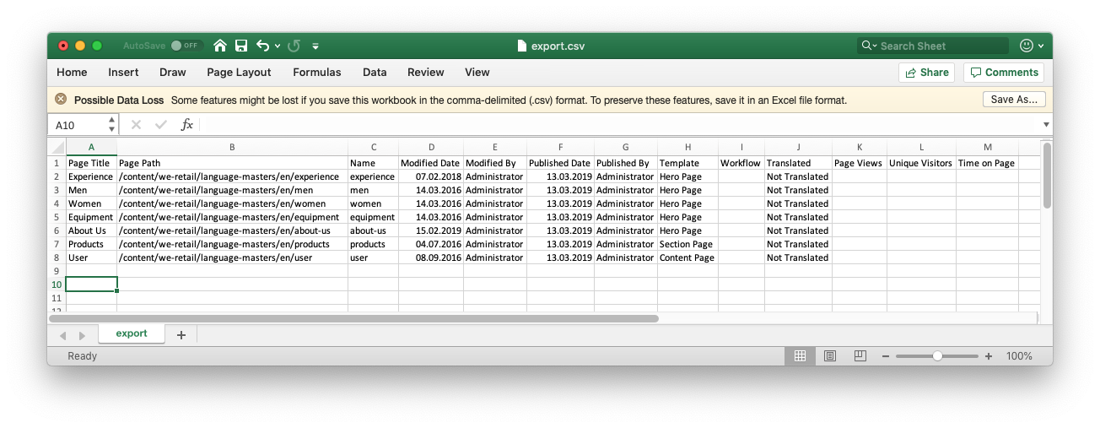Image resolution: width=1100 pixels, height=428 pixels.
Task: Click the confirm checkmark formula icon
Action: pos(161,125)
